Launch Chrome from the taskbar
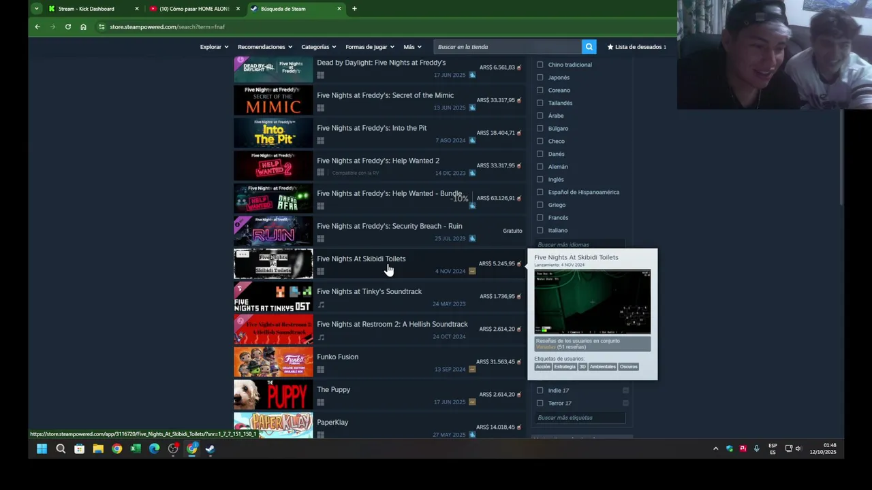Image resolution: width=872 pixels, height=490 pixels. [117, 448]
